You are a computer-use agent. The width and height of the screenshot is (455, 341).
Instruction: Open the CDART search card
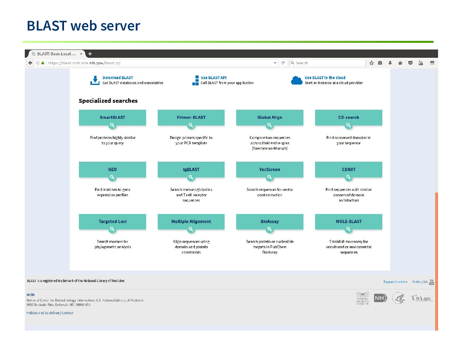(x=348, y=169)
